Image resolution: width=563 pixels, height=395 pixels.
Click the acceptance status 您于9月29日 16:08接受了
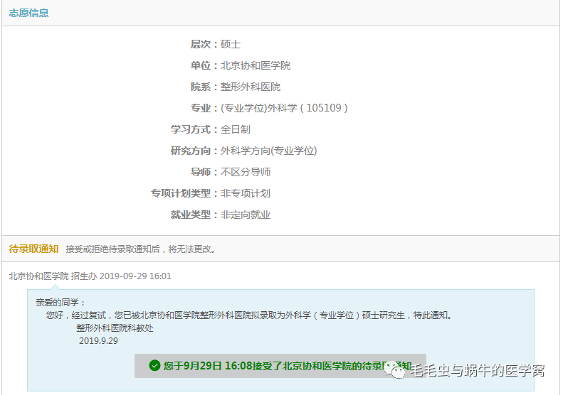coord(280,366)
